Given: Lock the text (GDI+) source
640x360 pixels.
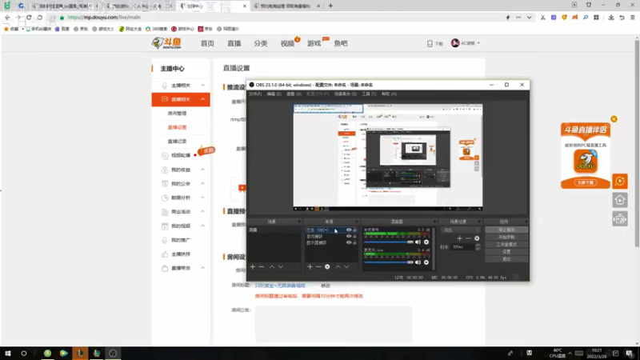Looking at the screenshot, I should click(354, 230).
